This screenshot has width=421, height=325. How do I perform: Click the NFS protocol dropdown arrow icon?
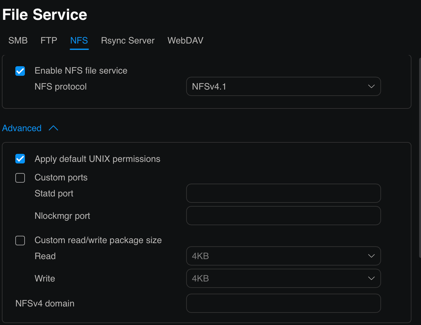click(x=371, y=87)
